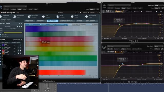The height and width of the screenshot is (92, 164).
Task: Open help question mark in MMultiAnalyzer header
Action: pos(99,12)
